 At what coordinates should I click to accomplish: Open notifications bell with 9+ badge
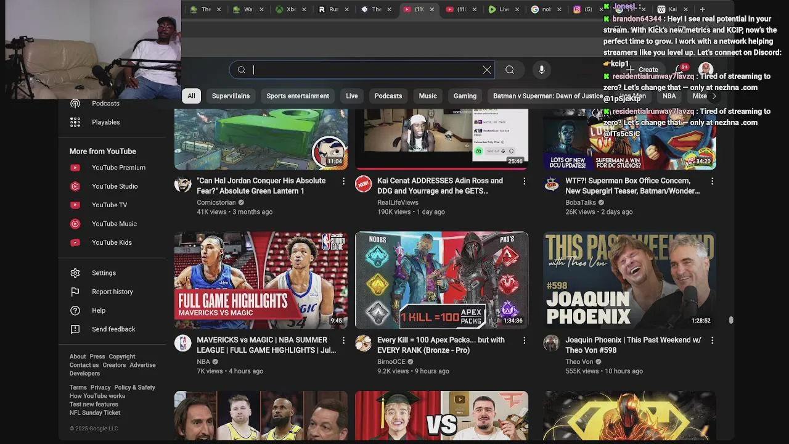tap(681, 70)
